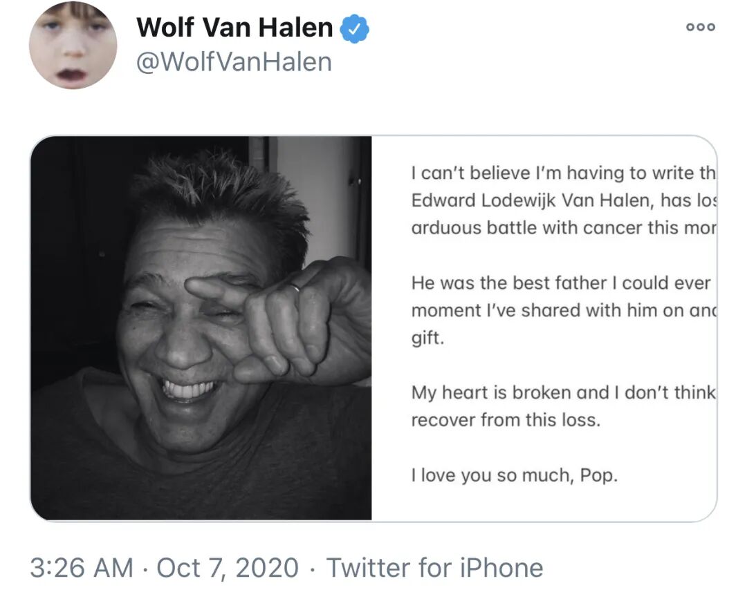Open the black-and-white laughing man photo
Image resolution: width=747 pixels, height=601 pixels.
[x=201, y=327]
